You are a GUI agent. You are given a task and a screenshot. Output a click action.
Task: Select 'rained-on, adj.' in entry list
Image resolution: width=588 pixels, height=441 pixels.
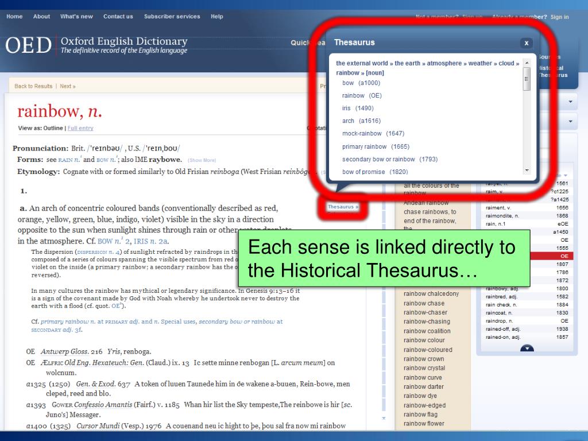click(x=527, y=337)
